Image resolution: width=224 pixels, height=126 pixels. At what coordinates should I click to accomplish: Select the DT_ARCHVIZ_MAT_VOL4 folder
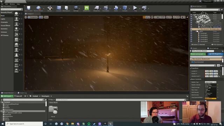[x=13, y=113]
